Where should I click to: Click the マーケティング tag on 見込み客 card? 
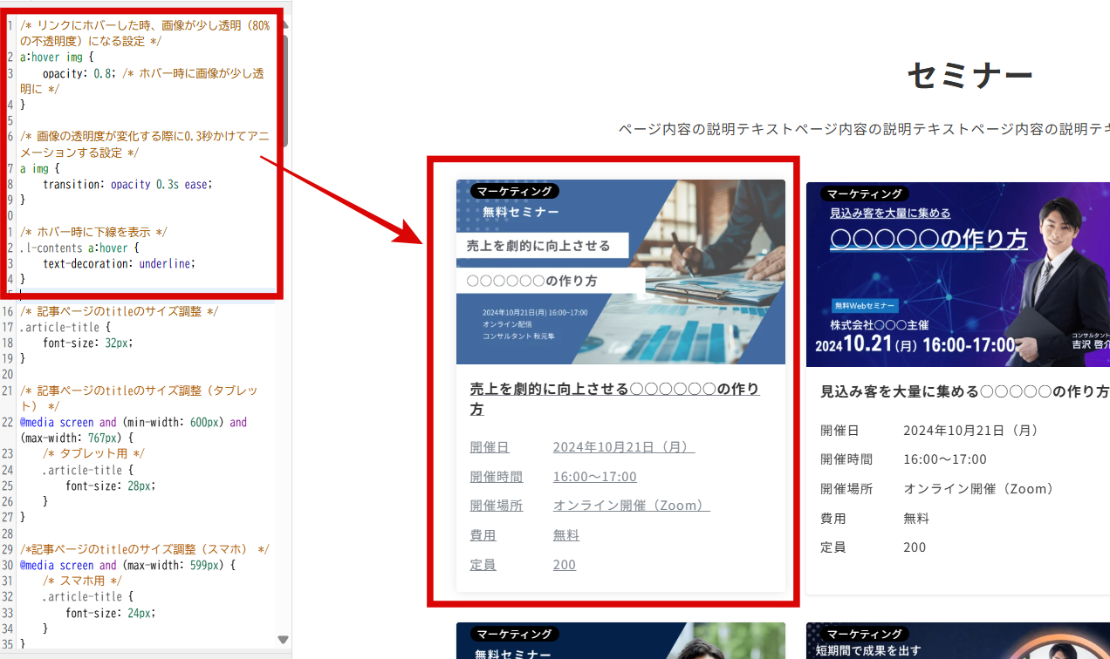pos(864,194)
